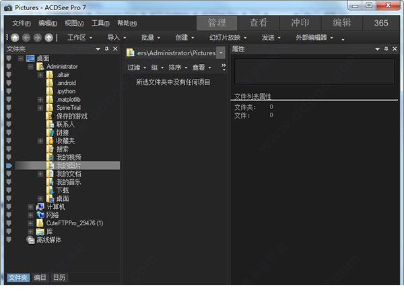The image size is (404, 296).
Task: Switch to 日历 bottom tab
Action: click(x=59, y=278)
